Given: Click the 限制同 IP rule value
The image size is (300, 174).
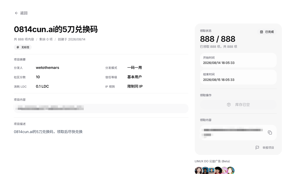Looking at the screenshot, I should point(135,86).
